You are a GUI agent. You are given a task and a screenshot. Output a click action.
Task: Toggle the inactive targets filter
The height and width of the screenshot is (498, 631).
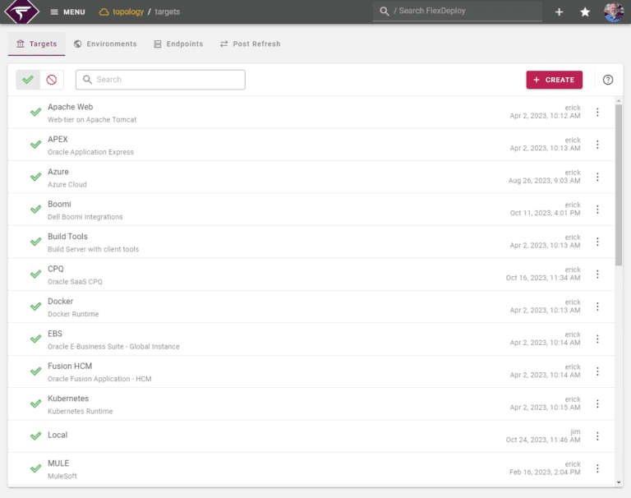pos(52,80)
